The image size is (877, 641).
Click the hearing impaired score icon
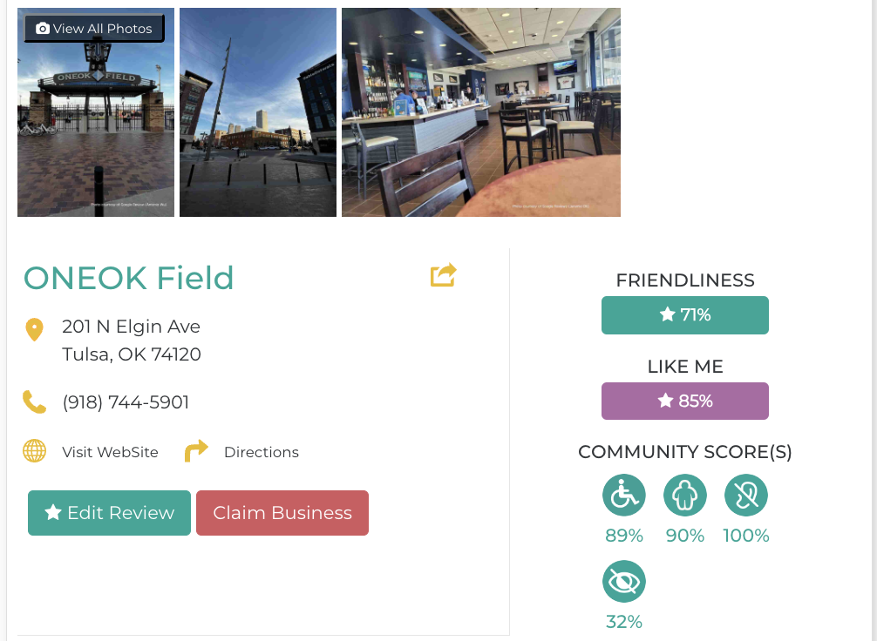click(x=746, y=496)
